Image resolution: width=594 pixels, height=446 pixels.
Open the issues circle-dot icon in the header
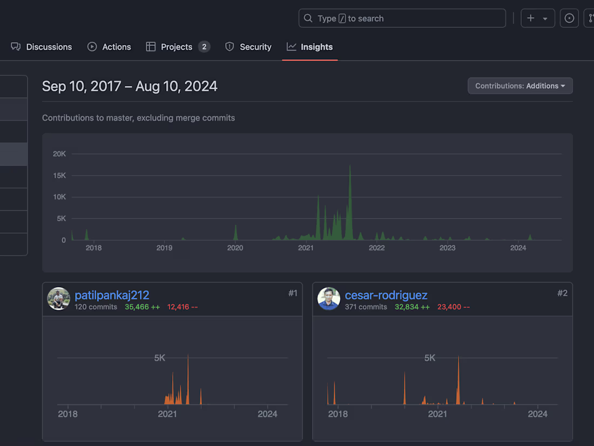569,18
